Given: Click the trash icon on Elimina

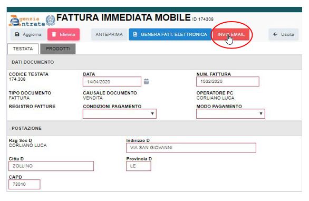Looking at the screenshot, I should pyautogui.click(x=54, y=34).
